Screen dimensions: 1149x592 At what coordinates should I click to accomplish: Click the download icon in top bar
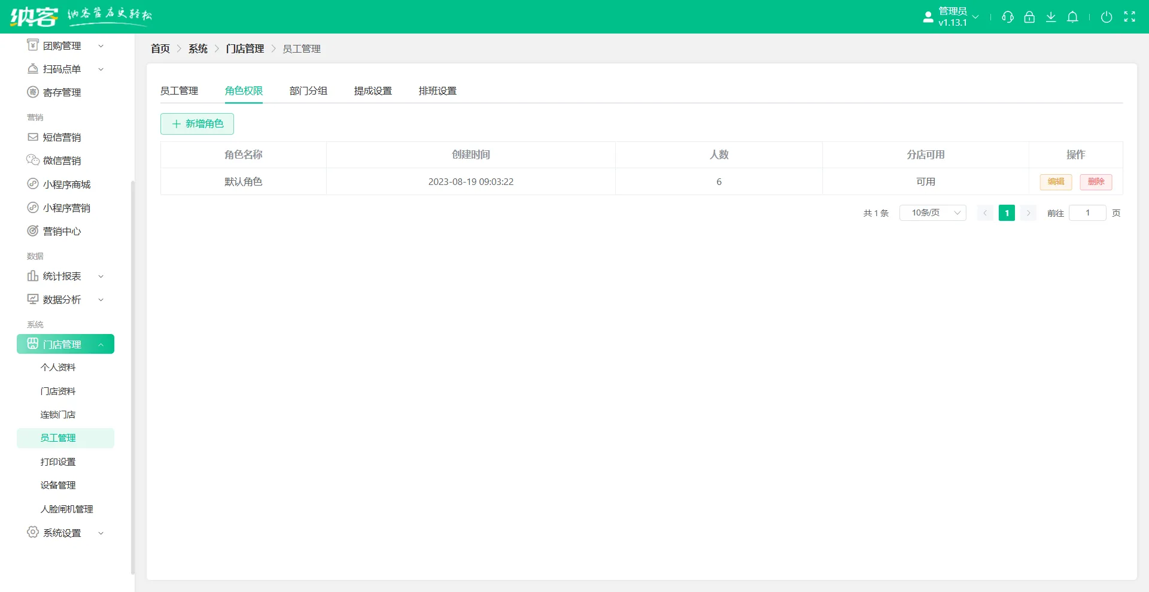[x=1051, y=17]
